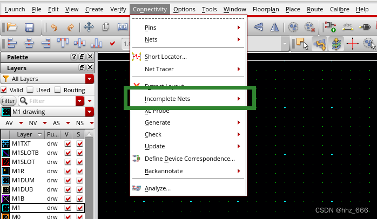The width and height of the screenshot is (377, 219).
Task: Enable the Used layers checkbox
Action: tap(30, 90)
